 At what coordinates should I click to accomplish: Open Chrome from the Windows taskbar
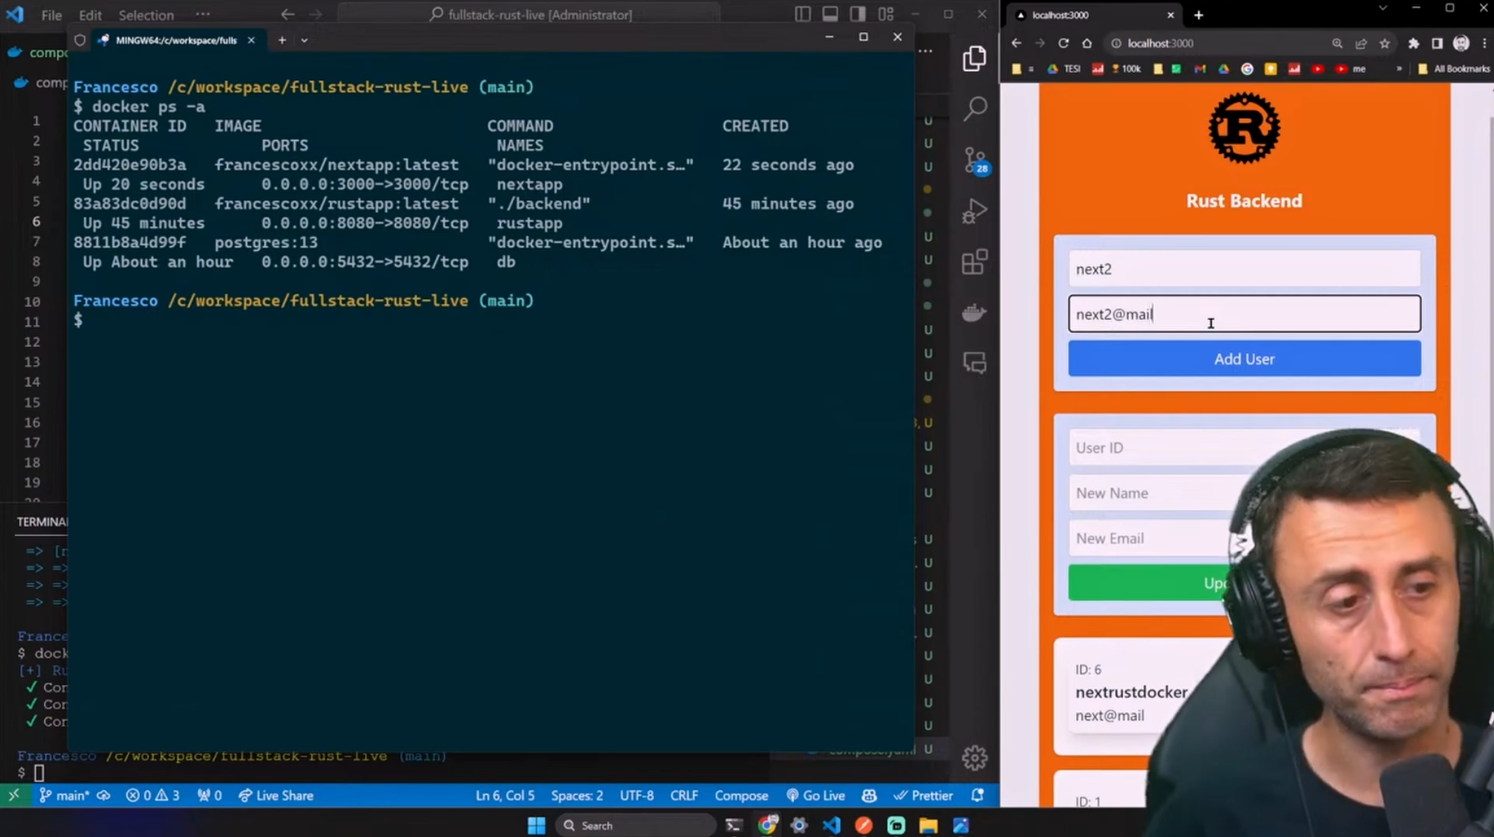coord(768,825)
